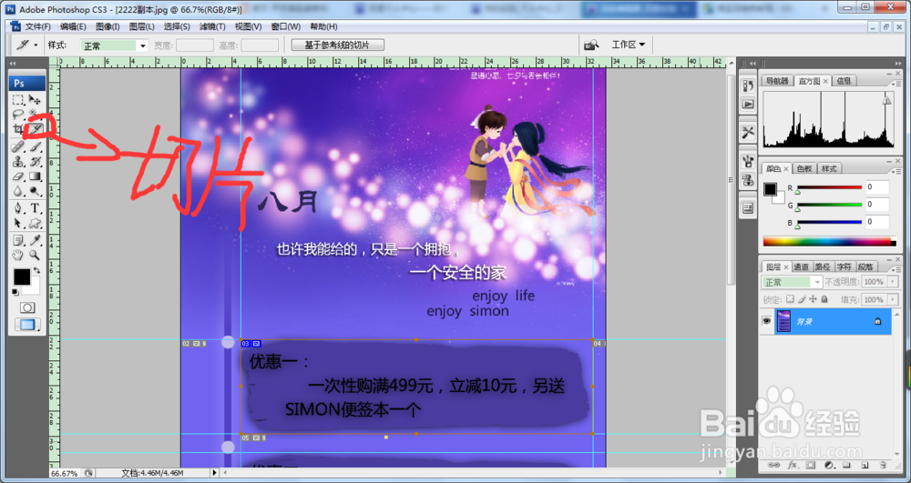This screenshot has width=911, height=483.
Task: Click the Create new group folder icon
Action: click(x=846, y=465)
